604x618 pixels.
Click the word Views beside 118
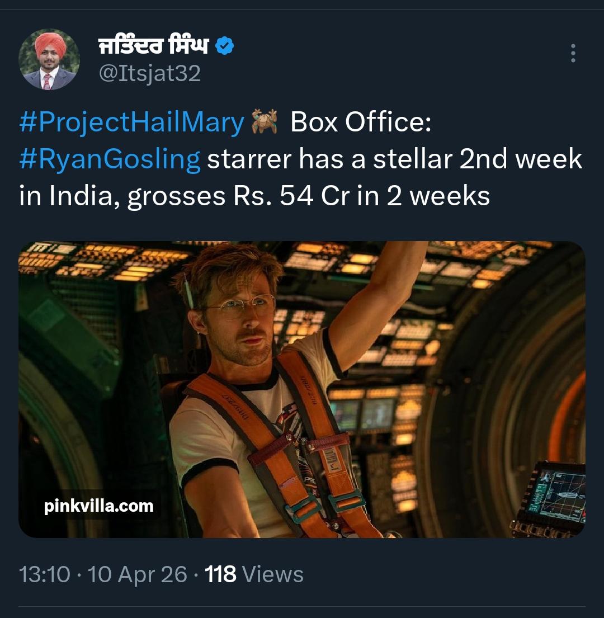tap(274, 574)
